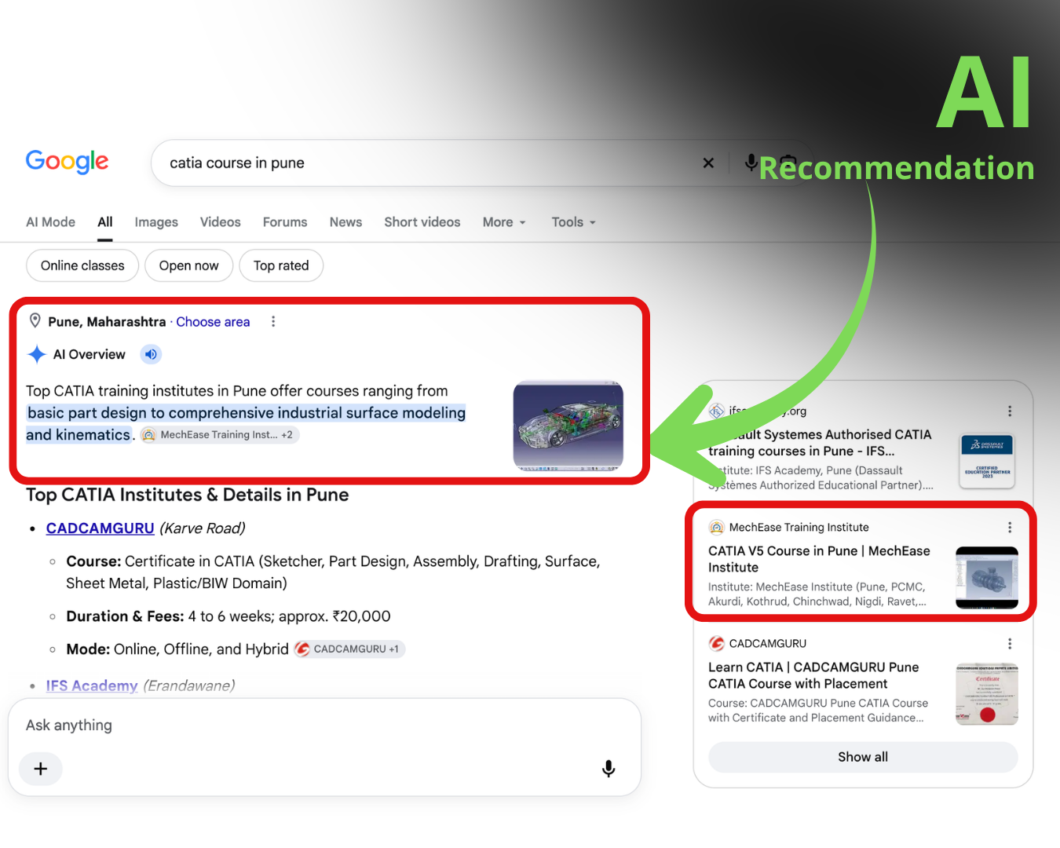Click the Google logo
The height and width of the screenshot is (848, 1060).
[67, 162]
